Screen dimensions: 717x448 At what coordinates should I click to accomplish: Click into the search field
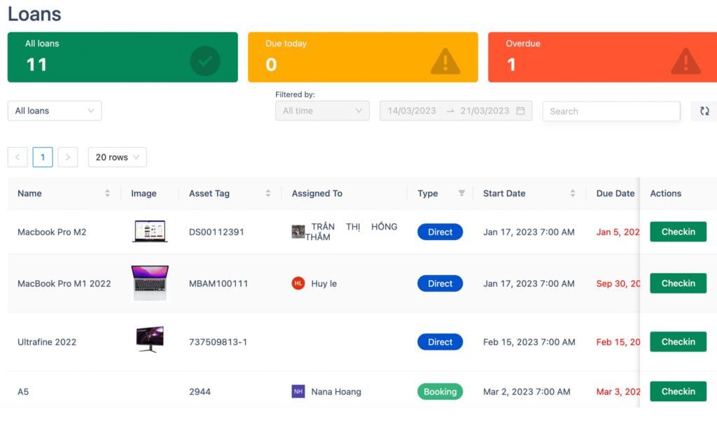click(x=611, y=111)
